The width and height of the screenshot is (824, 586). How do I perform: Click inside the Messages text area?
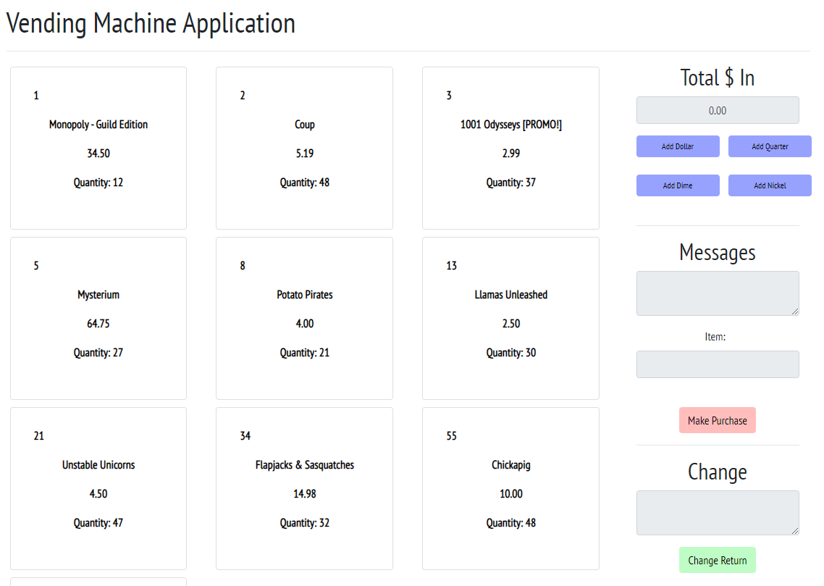(x=718, y=293)
